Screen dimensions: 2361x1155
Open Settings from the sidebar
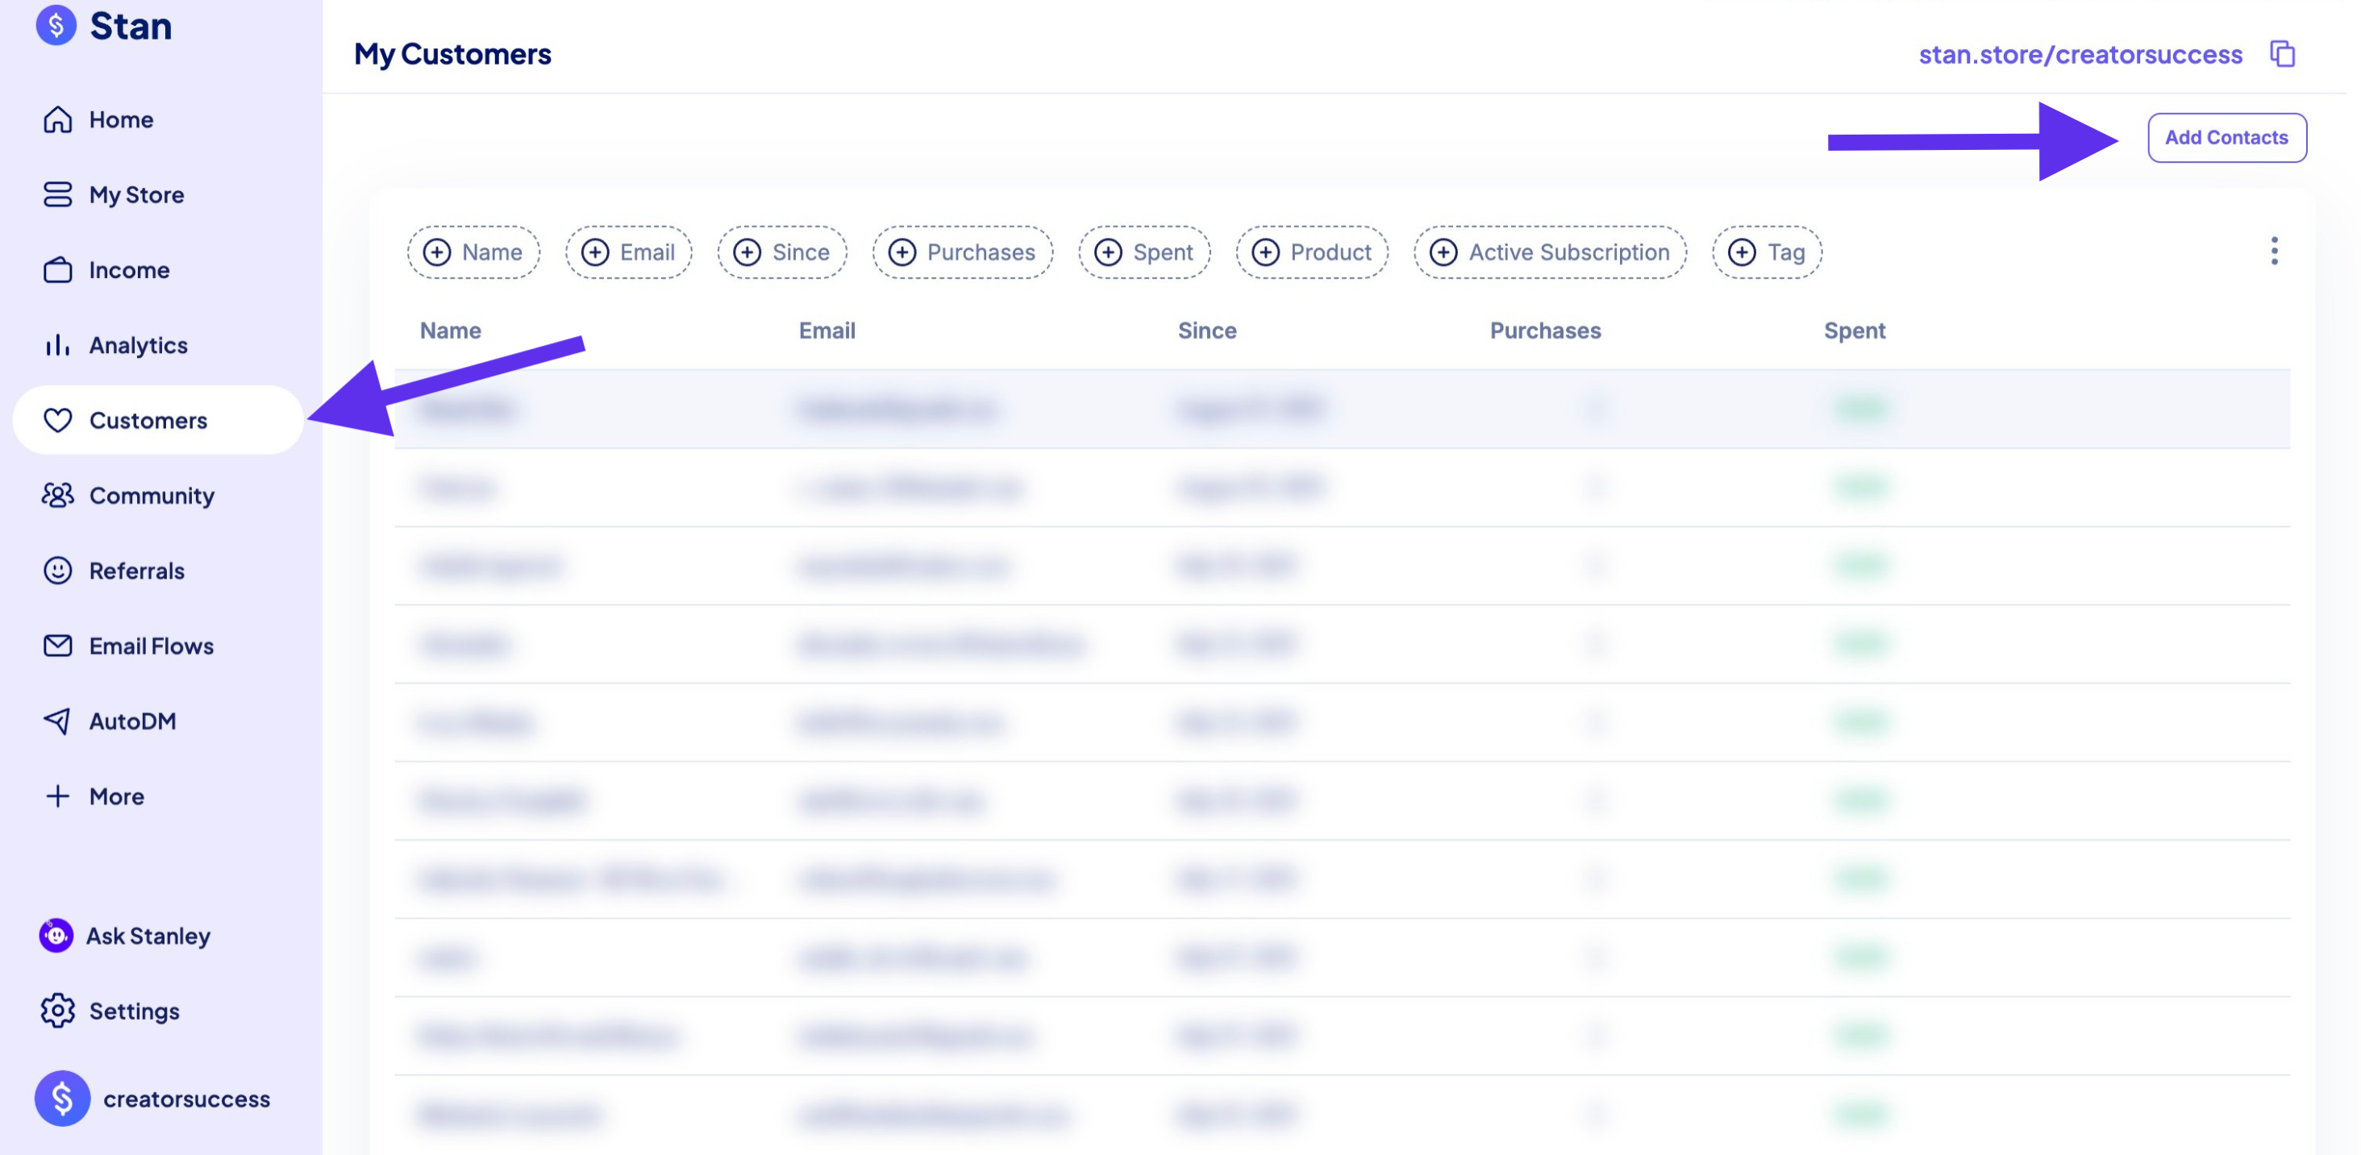pos(134,1010)
